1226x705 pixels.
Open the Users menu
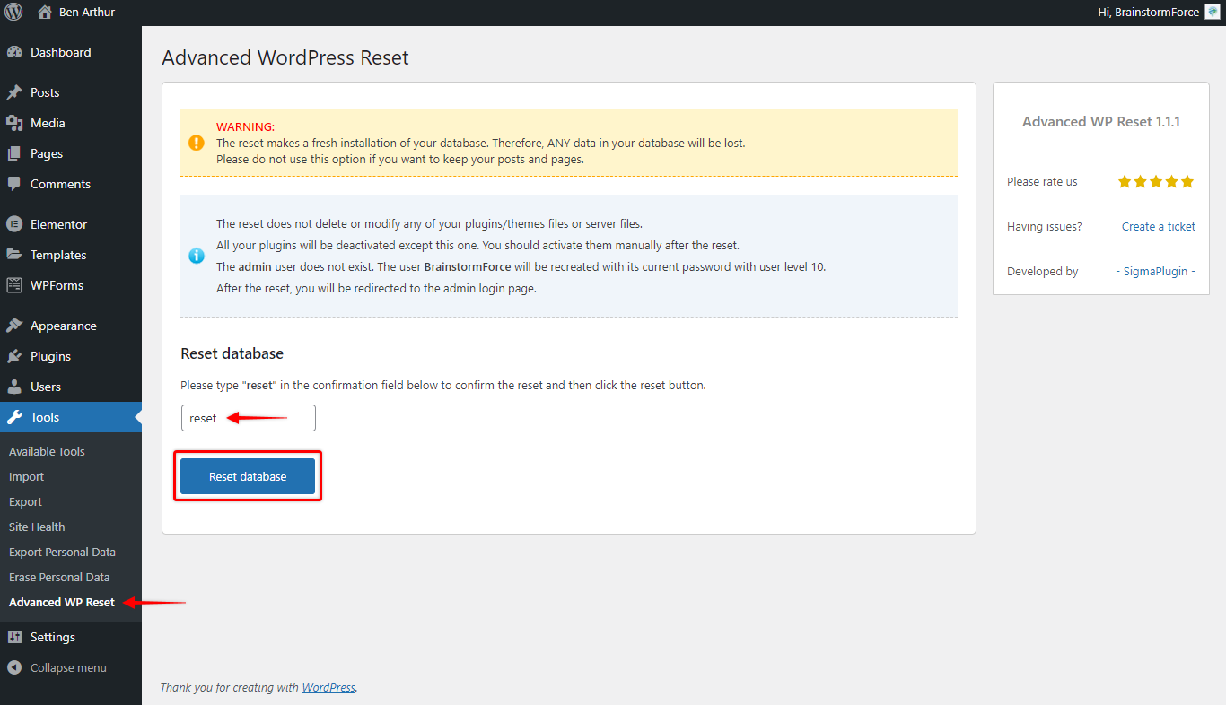46,387
